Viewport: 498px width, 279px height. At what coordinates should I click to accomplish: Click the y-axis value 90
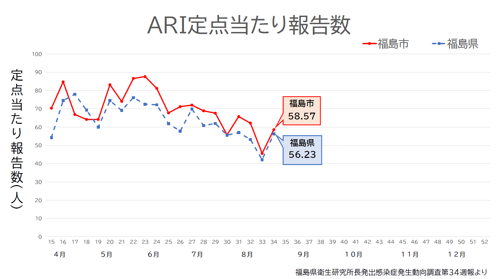click(x=38, y=72)
